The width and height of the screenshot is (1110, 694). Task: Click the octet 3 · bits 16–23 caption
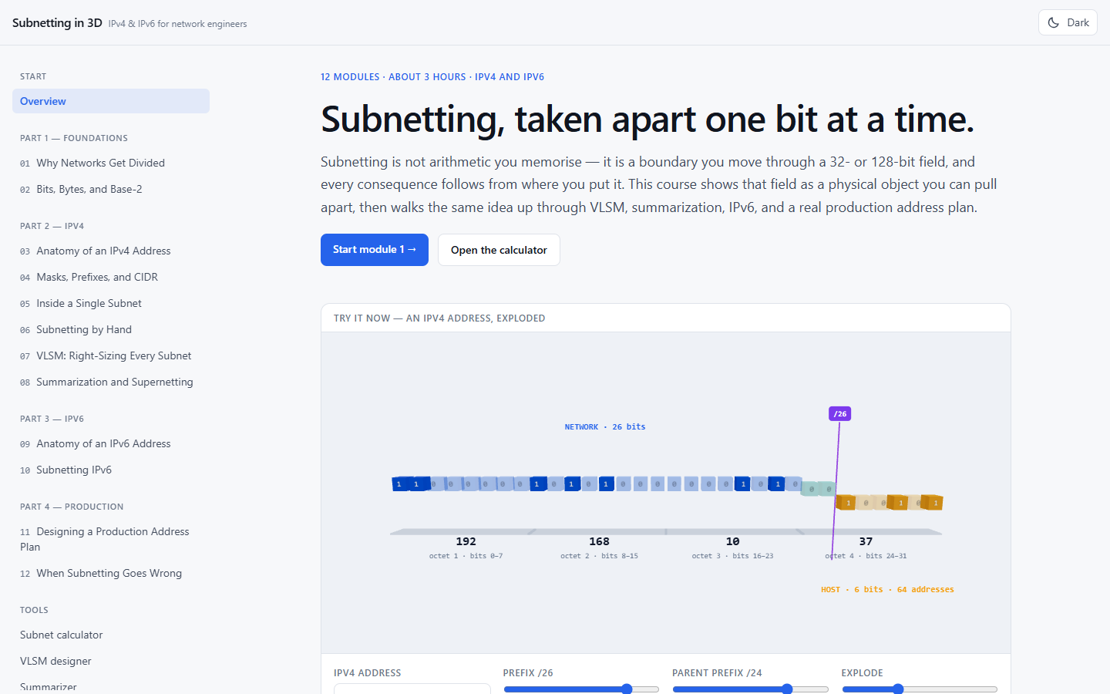click(732, 556)
